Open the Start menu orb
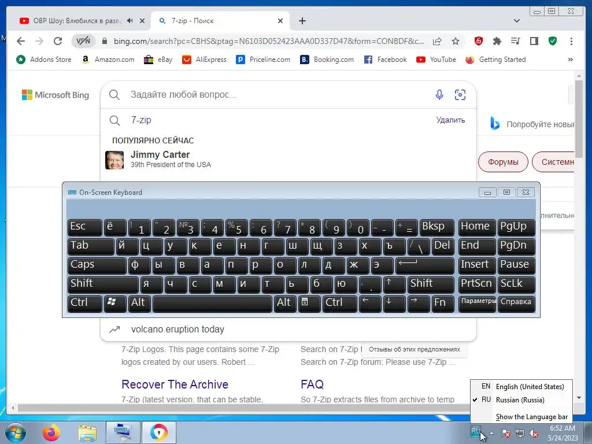The width and height of the screenshot is (592, 444). pyautogui.click(x=15, y=432)
